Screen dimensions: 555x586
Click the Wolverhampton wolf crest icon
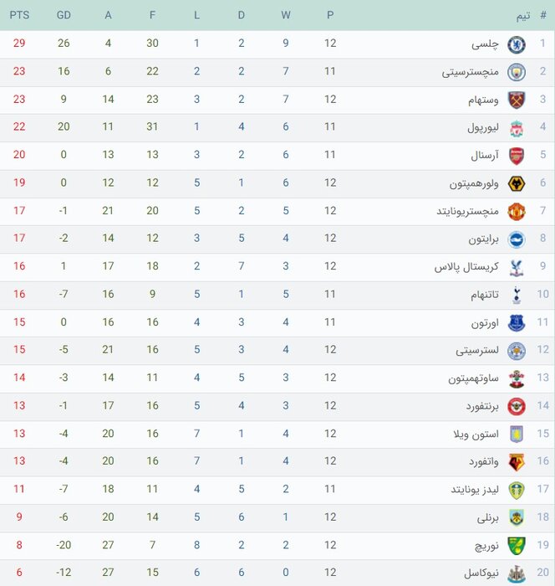coord(516,182)
